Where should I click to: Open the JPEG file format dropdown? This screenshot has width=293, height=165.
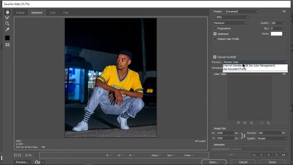pos(232,17)
